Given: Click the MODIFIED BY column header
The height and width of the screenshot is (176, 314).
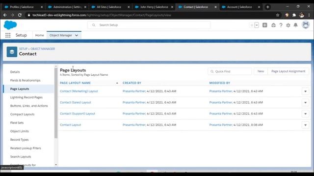Looking at the screenshot, I should click(219, 83).
